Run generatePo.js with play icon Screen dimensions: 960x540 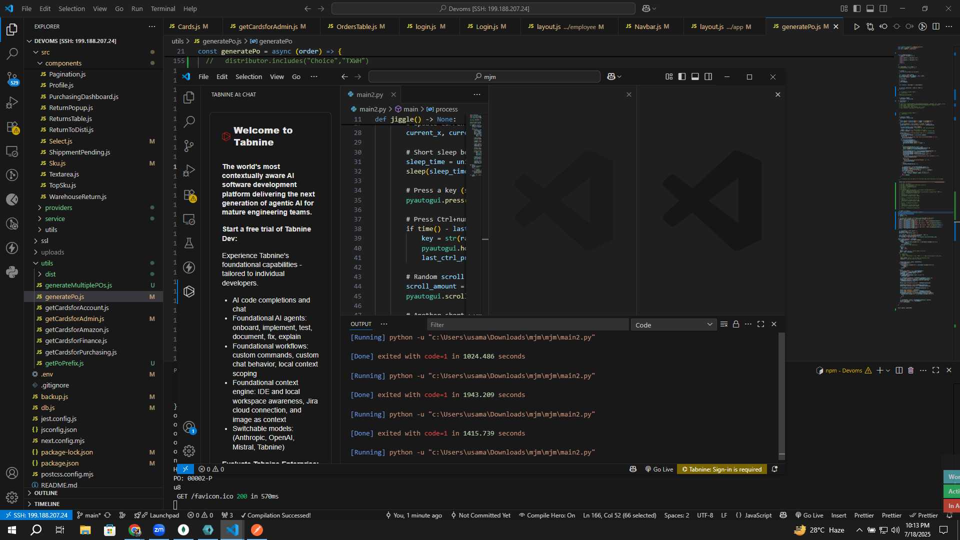point(856,26)
